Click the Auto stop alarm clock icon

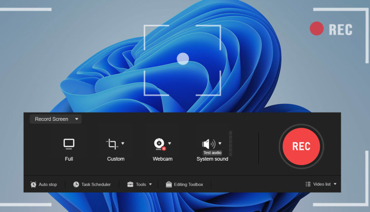click(x=34, y=184)
